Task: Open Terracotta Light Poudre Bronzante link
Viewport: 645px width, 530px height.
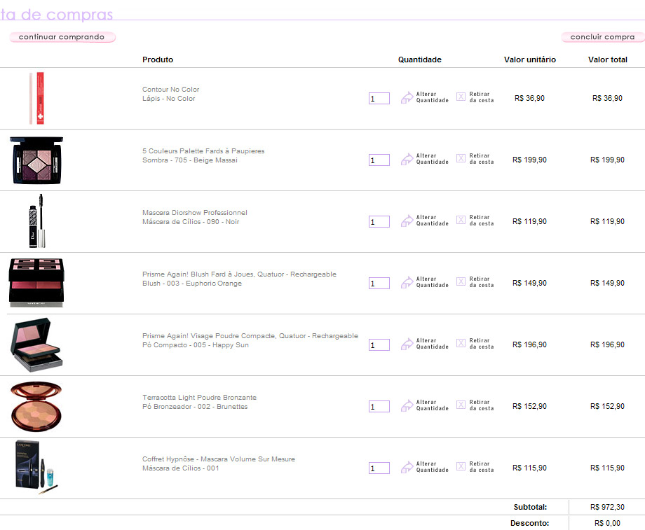Action: [x=199, y=398]
